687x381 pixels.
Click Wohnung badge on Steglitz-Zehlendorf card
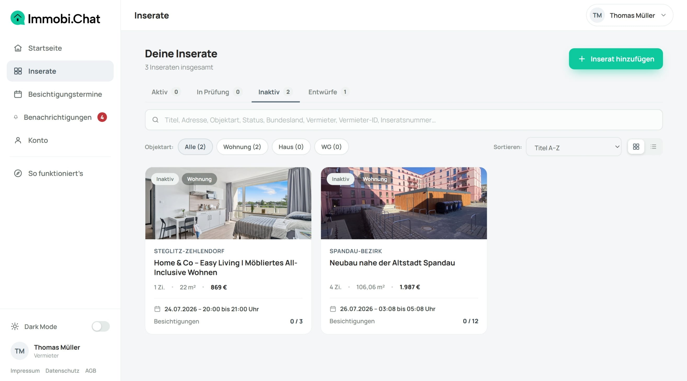point(199,179)
